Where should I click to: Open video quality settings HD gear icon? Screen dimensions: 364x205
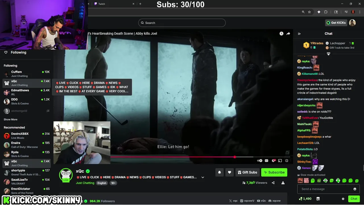pyautogui.click(x=274, y=161)
